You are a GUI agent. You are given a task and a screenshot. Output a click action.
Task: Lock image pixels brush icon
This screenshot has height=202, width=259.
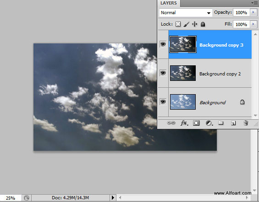point(186,24)
